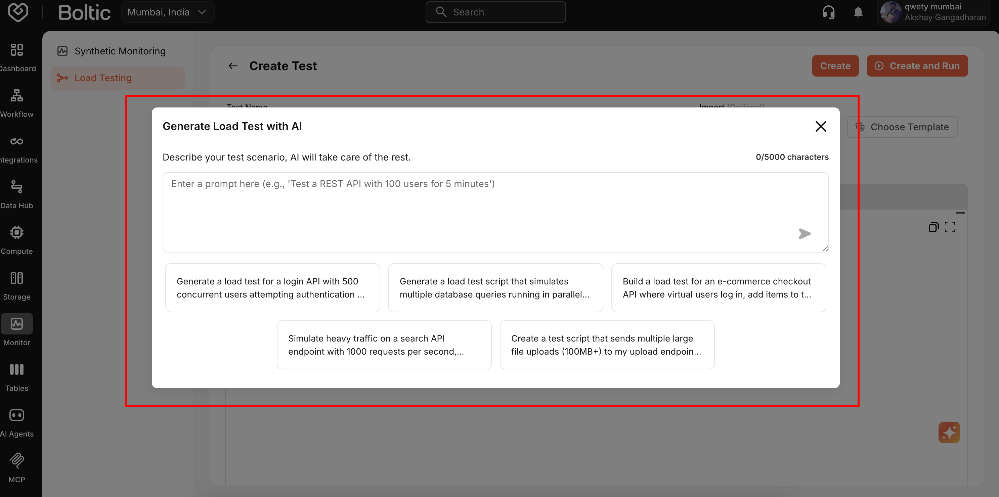999x497 pixels.
Task: Send the prompt using the arrow icon
Action: 805,233
